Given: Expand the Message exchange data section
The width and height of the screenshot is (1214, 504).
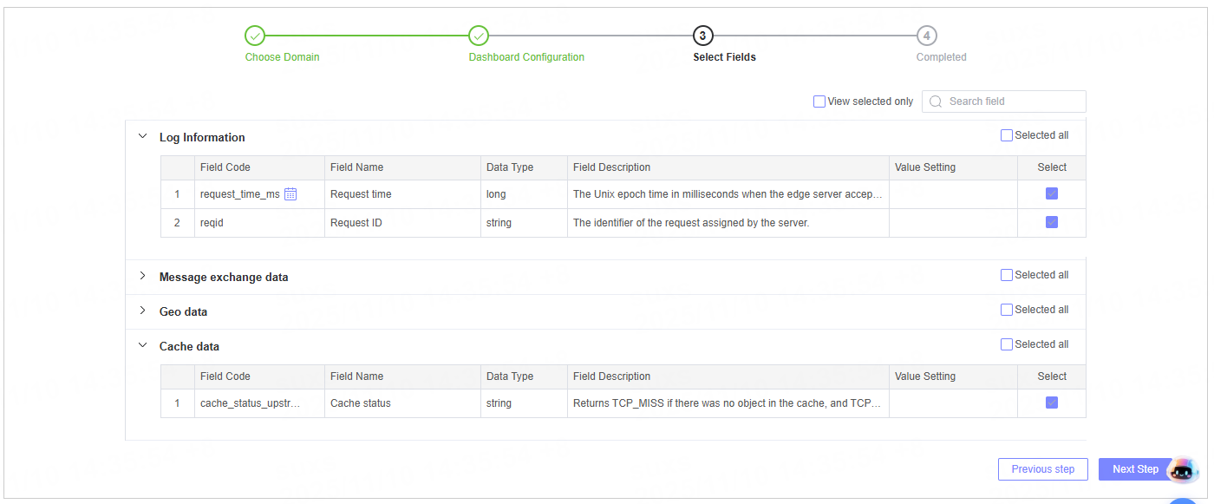Looking at the screenshot, I should (x=143, y=276).
